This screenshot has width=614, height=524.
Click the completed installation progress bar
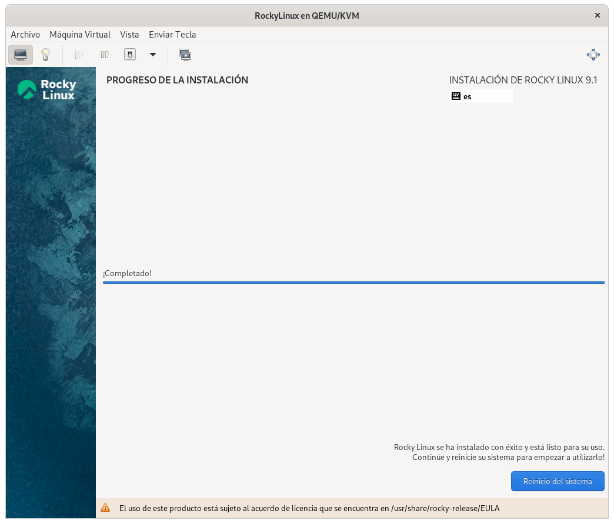(x=353, y=283)
